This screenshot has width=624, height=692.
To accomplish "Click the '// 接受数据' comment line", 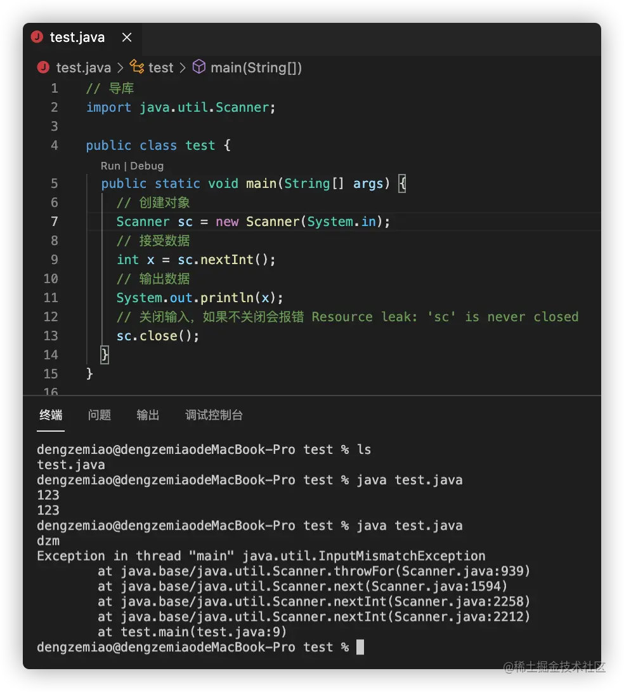I will 153,241.
